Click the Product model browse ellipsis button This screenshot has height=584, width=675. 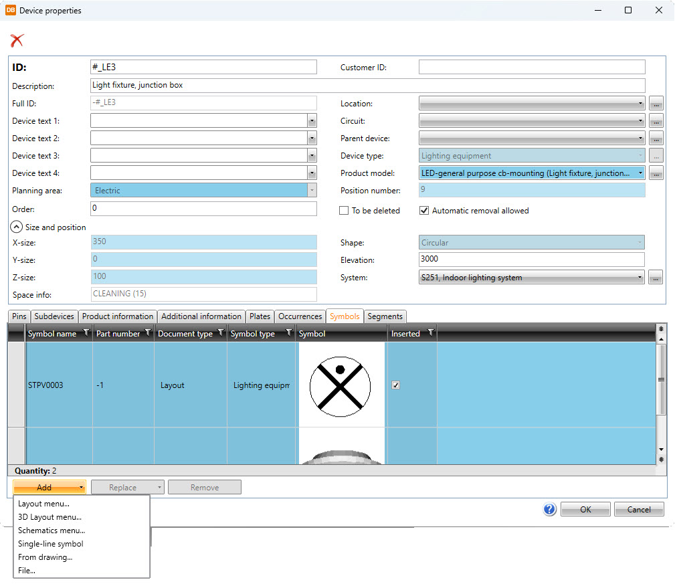656,173
